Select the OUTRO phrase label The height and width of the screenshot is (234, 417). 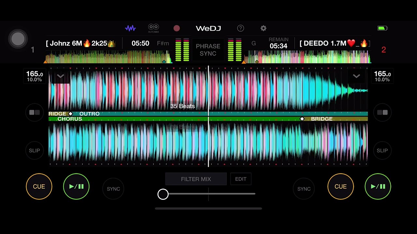89,114
